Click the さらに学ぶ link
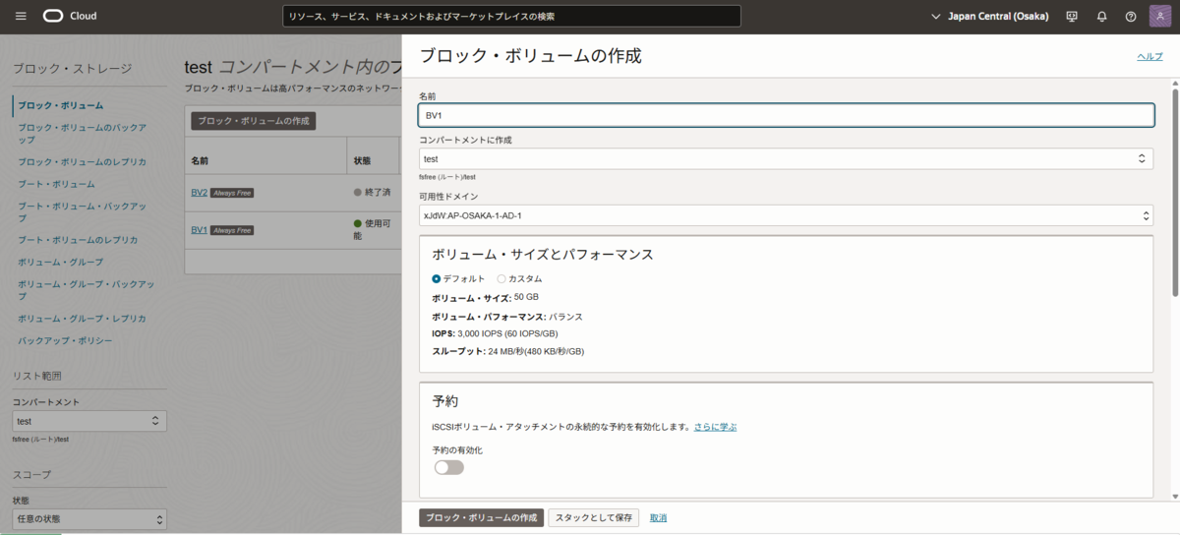Screen dimensions: 1180x535 (x=715, y=427)
